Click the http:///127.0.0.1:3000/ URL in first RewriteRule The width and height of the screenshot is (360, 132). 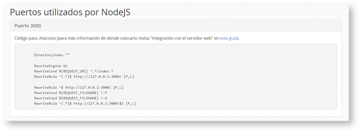98,77
